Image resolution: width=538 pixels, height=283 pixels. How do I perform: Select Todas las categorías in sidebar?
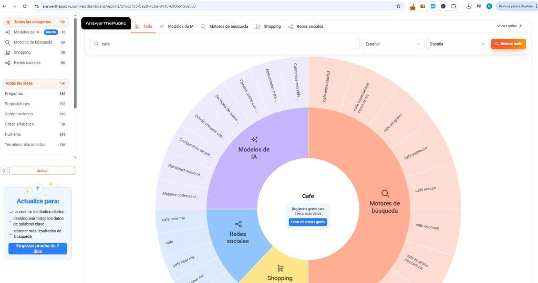[36, 22]
